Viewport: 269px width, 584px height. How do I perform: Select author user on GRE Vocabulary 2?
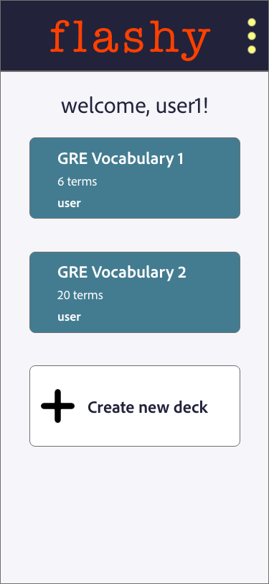click(x=69, y=317)
